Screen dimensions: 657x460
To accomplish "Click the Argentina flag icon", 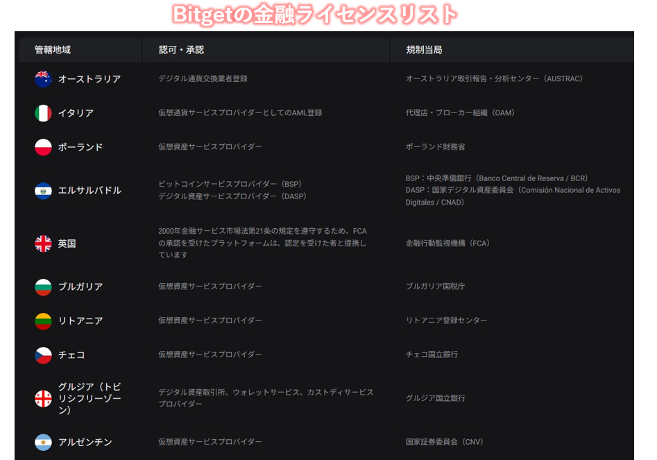I will 43,442.
